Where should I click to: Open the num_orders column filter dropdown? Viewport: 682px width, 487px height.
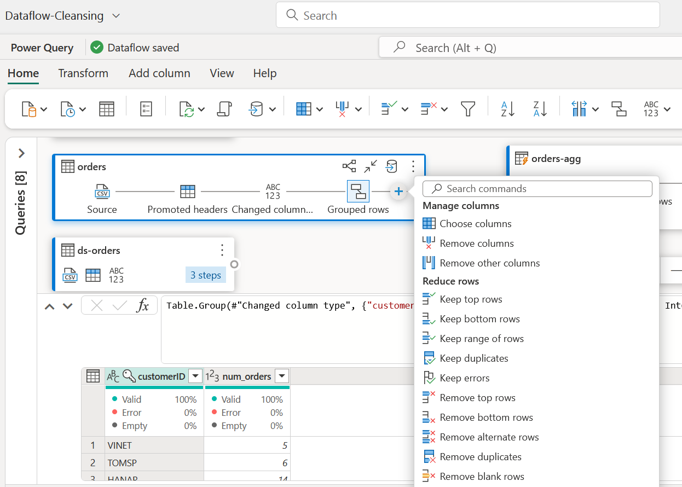[281, 376]
